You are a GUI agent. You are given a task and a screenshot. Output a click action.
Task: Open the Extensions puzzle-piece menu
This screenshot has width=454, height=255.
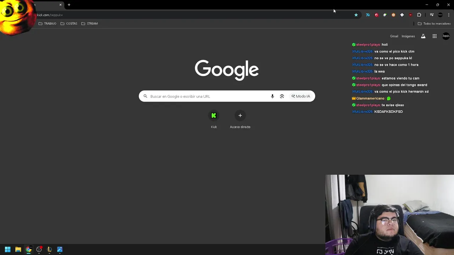(x=419, y=15)
